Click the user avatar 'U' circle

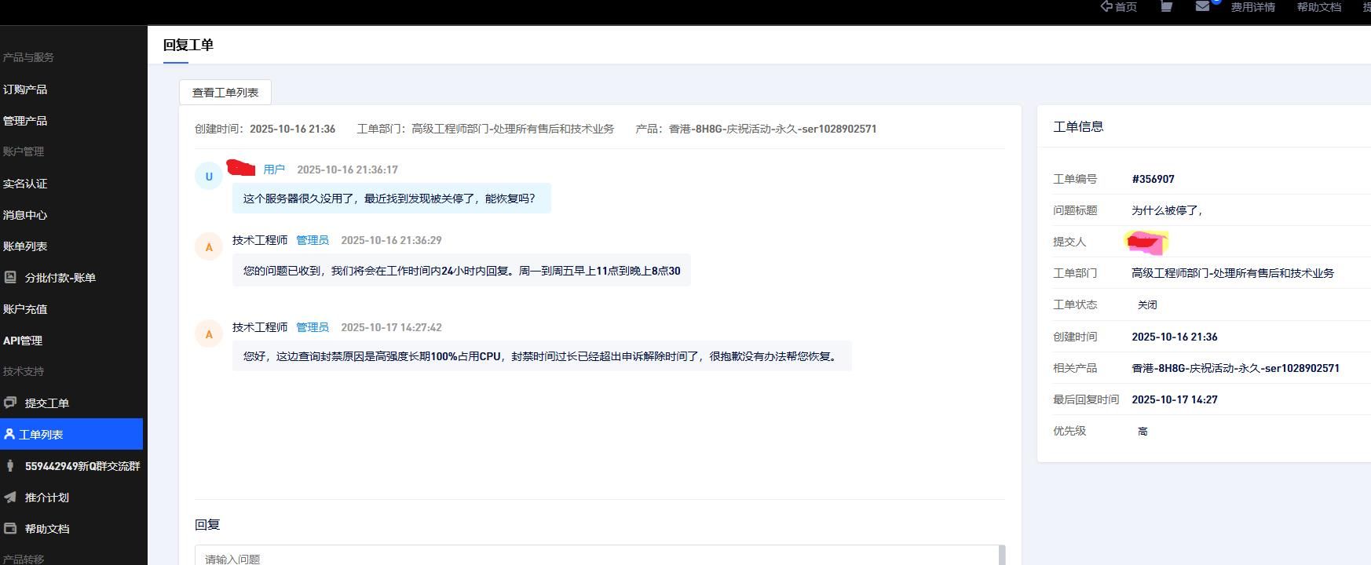pyautogui.click(x=208, y=177)
